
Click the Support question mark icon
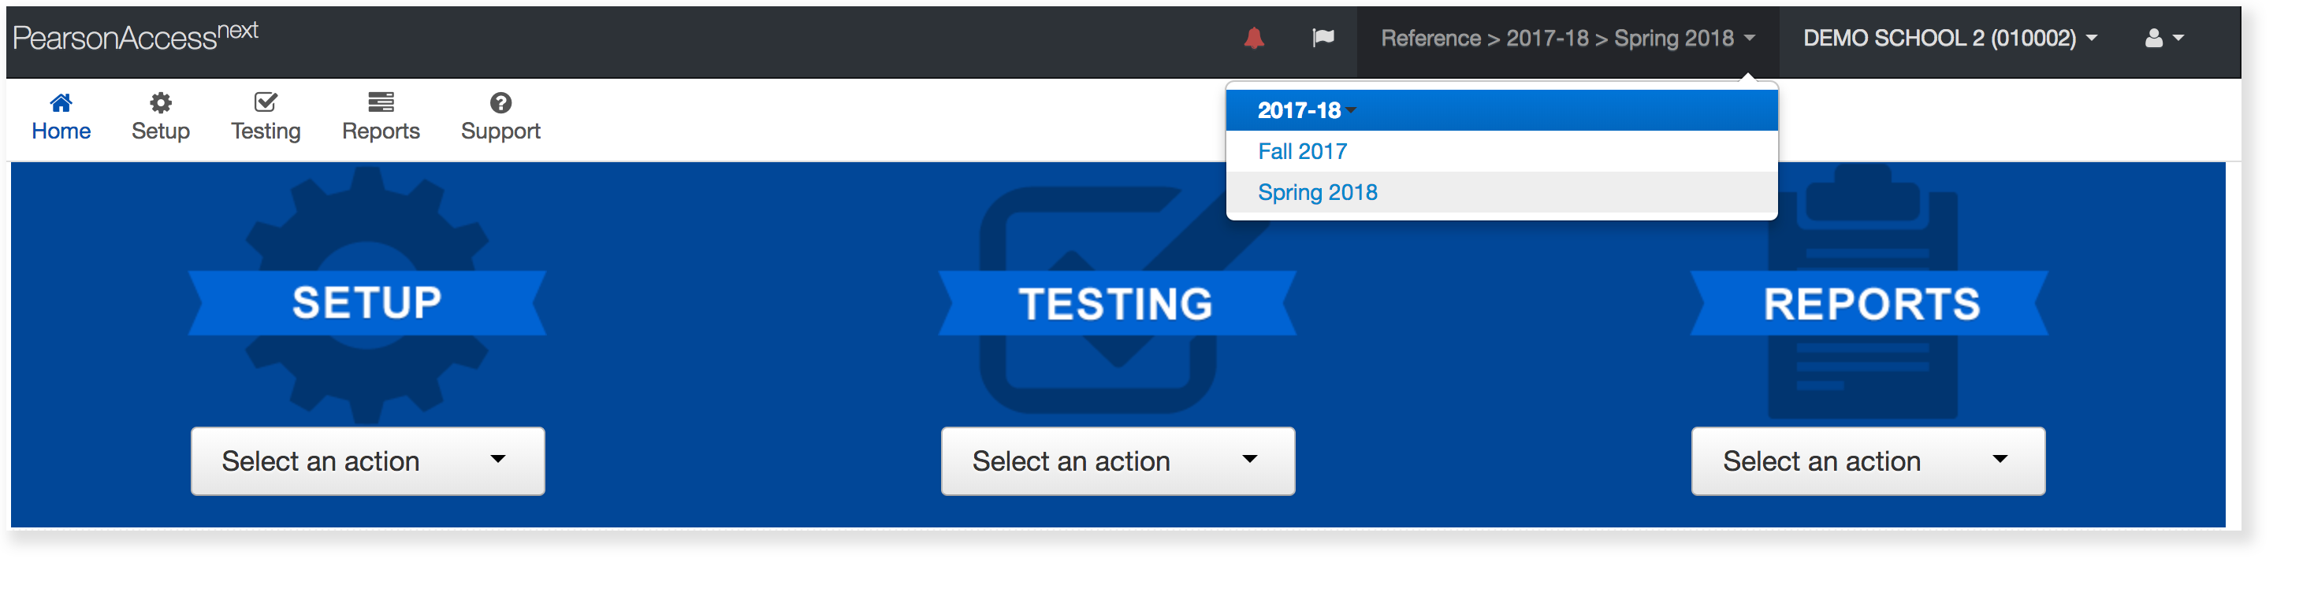(500, 103)
